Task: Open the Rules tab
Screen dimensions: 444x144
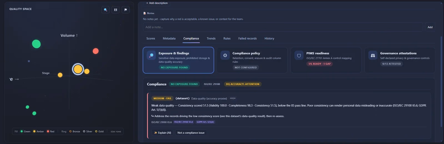Action: point(227,38)
